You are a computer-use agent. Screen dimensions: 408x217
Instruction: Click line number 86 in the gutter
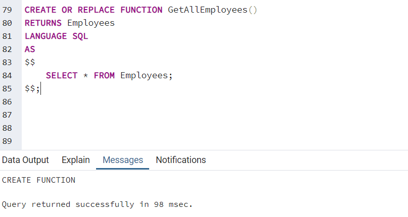click(7, 102)
